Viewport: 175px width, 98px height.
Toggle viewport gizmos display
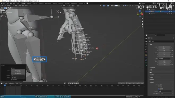coord(104,6)
